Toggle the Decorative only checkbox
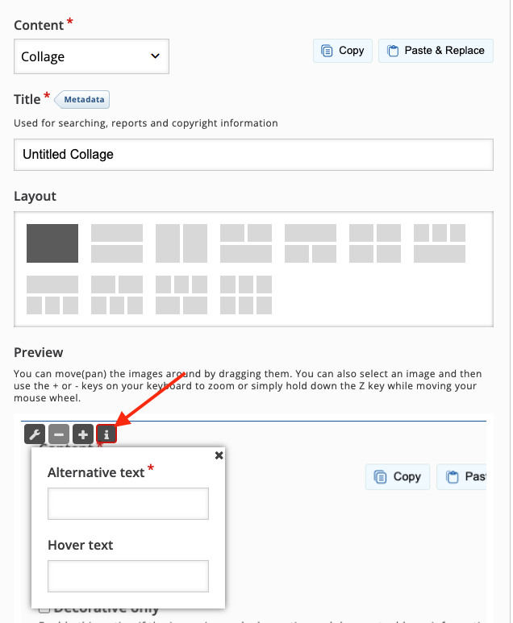The image size is (513, 623). click(45, 609)
